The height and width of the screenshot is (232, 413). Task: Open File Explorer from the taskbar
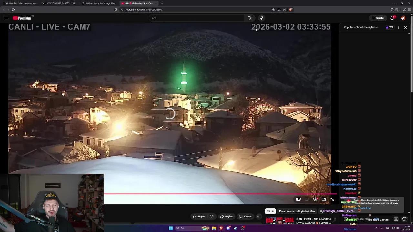click(x=214, y=228)
